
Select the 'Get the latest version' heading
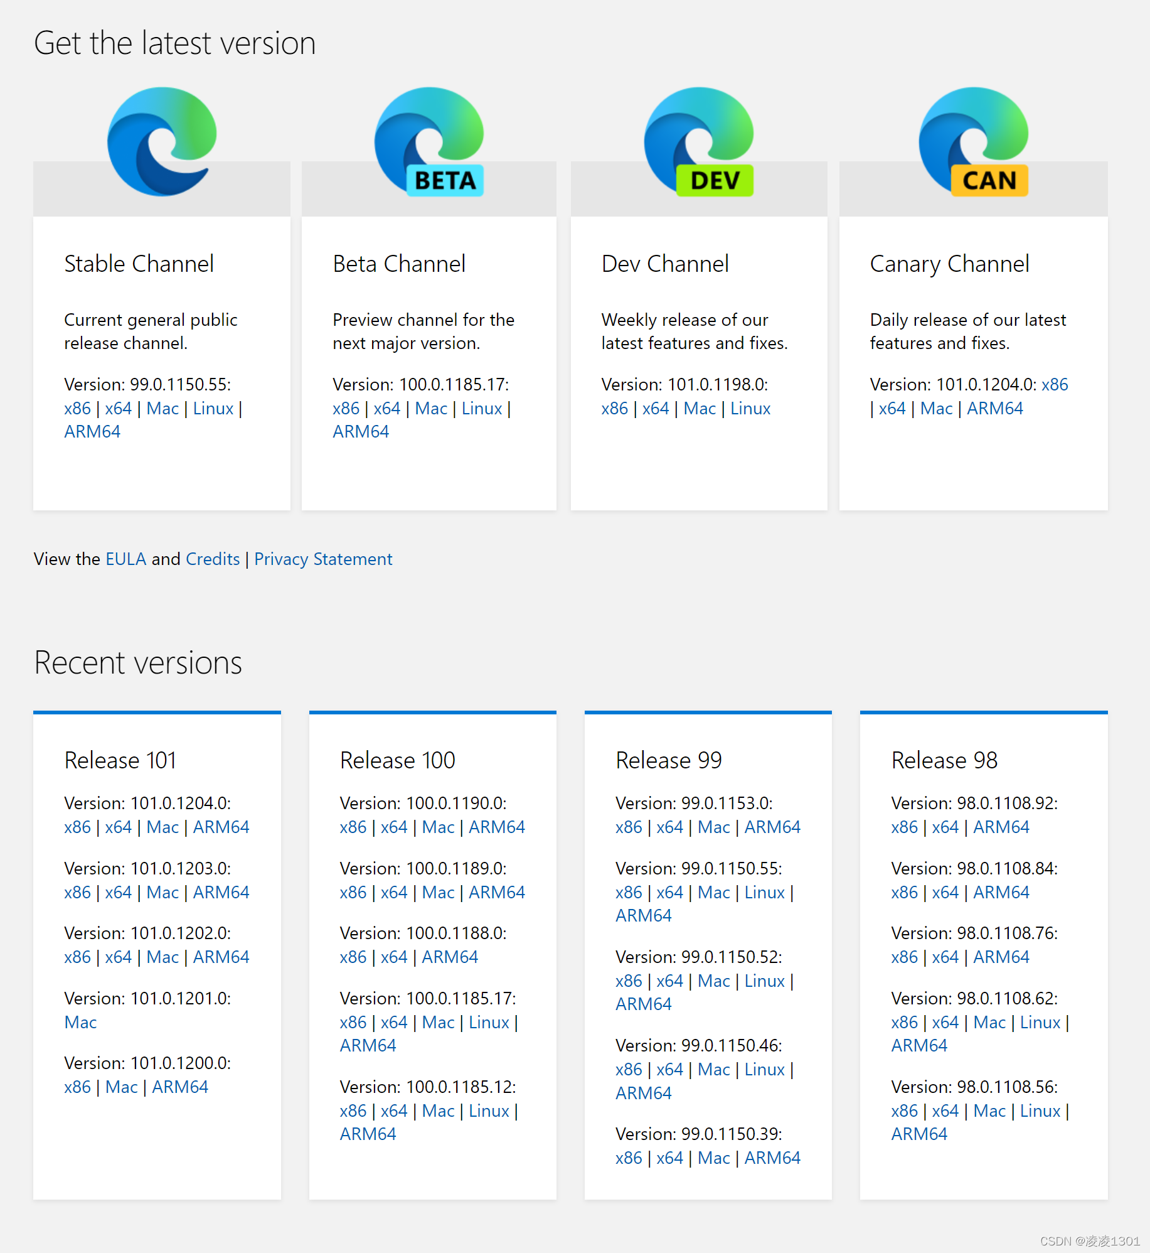click(174, 43)
